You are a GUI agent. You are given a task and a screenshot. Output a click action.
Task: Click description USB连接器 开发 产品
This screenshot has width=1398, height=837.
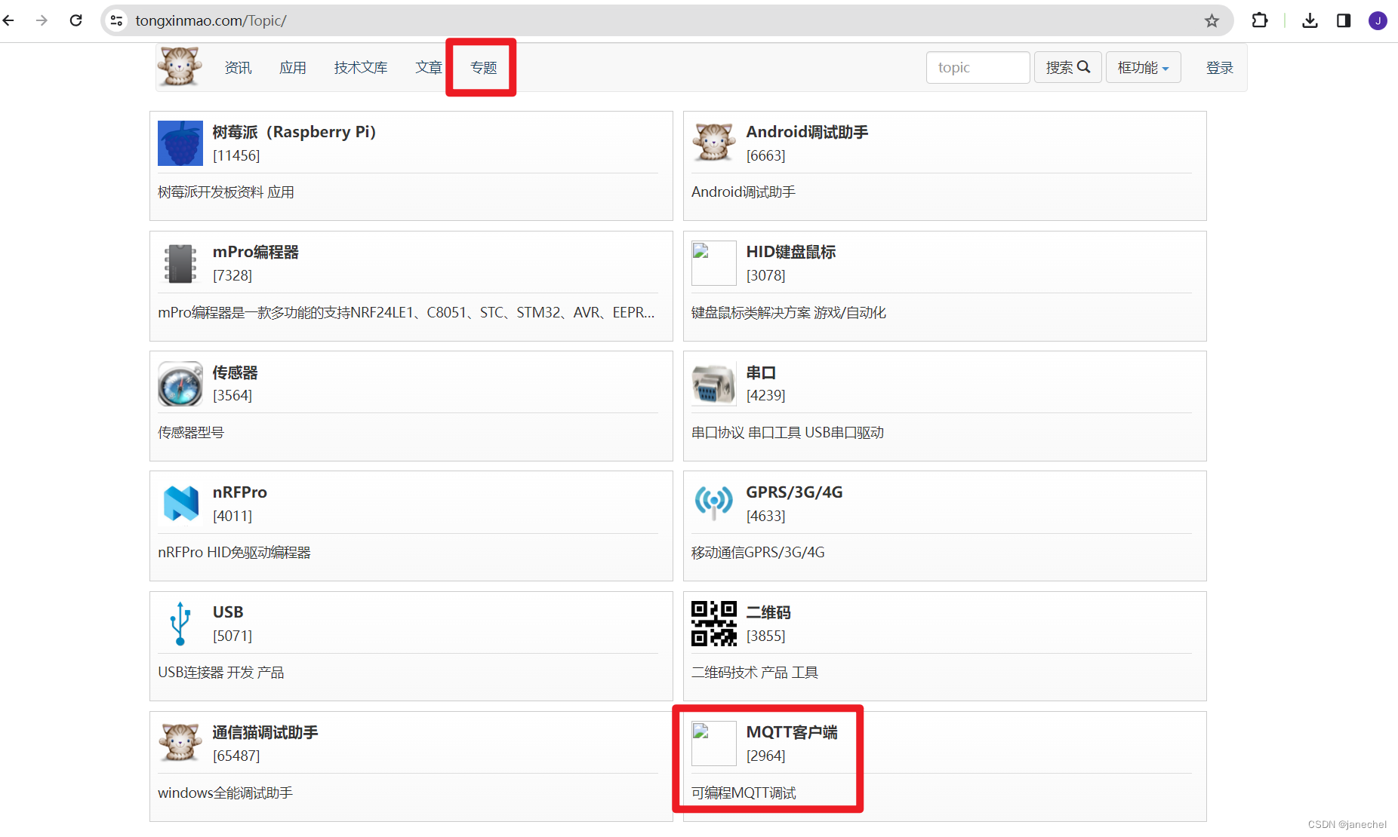tap(220, 673)
